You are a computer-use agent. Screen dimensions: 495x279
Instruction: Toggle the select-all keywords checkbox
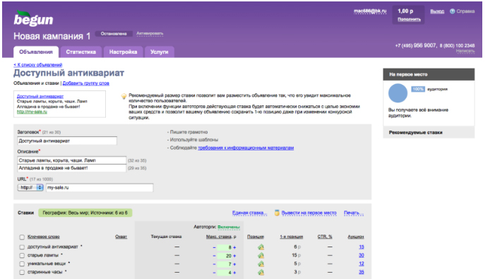[x=22, y=237]
